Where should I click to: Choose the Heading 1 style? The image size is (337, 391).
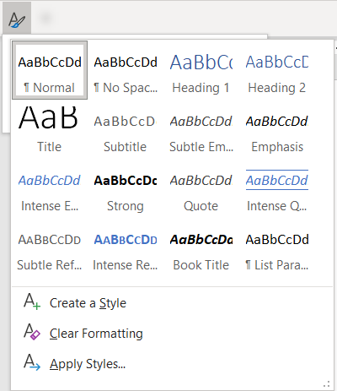pos(201,70)
